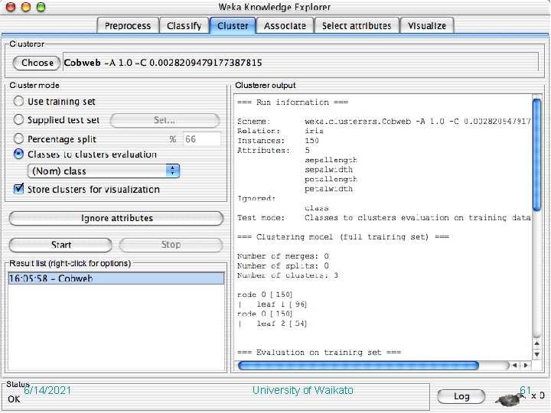Click the 'Number of clusters: 3' line
This screenshot has width=551, height=413.
(x=288, y=275)
